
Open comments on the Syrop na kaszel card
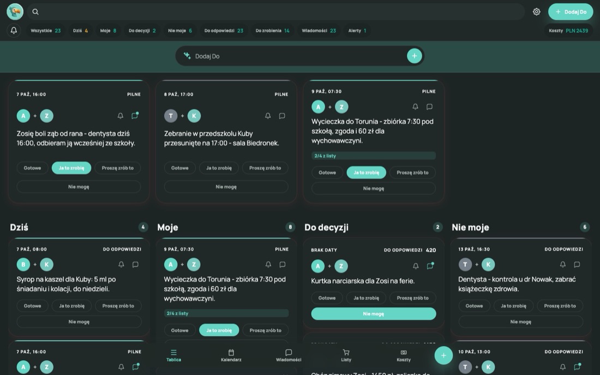click(x=135, y=264)
